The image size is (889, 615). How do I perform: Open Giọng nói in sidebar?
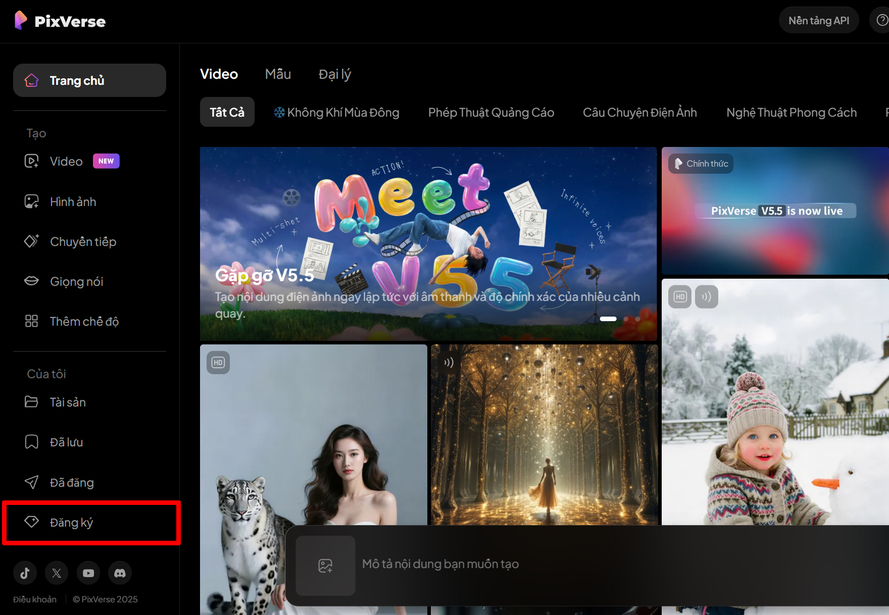tap(76, 282)
